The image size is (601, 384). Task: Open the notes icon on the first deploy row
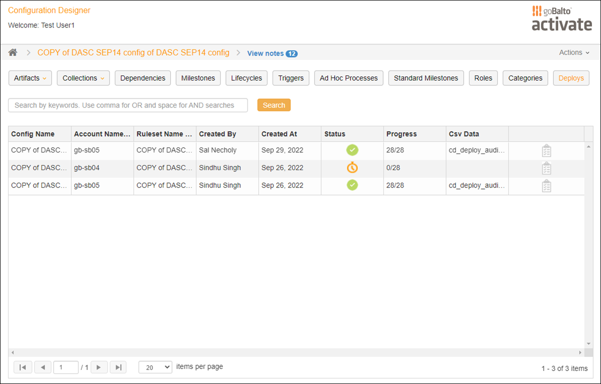546,150
